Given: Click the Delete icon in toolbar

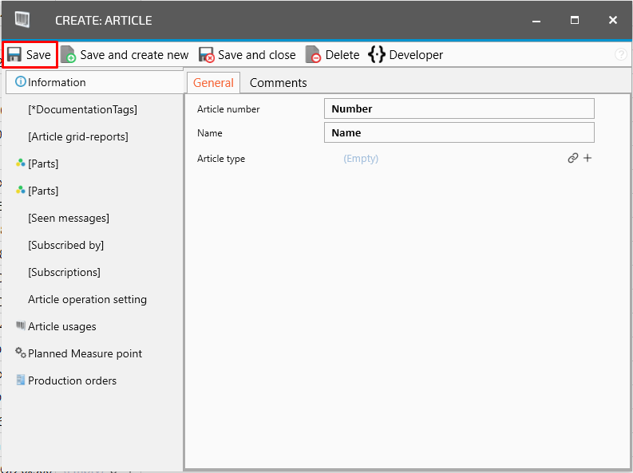Looking at the screenshot, I should (x=314, y=55).
